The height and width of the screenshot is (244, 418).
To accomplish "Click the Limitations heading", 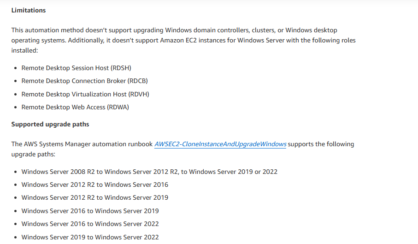I will coord(28,10).
